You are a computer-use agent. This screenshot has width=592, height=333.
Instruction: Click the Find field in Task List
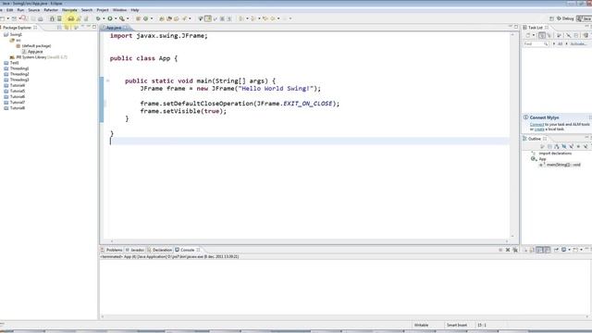pos(536,43)
